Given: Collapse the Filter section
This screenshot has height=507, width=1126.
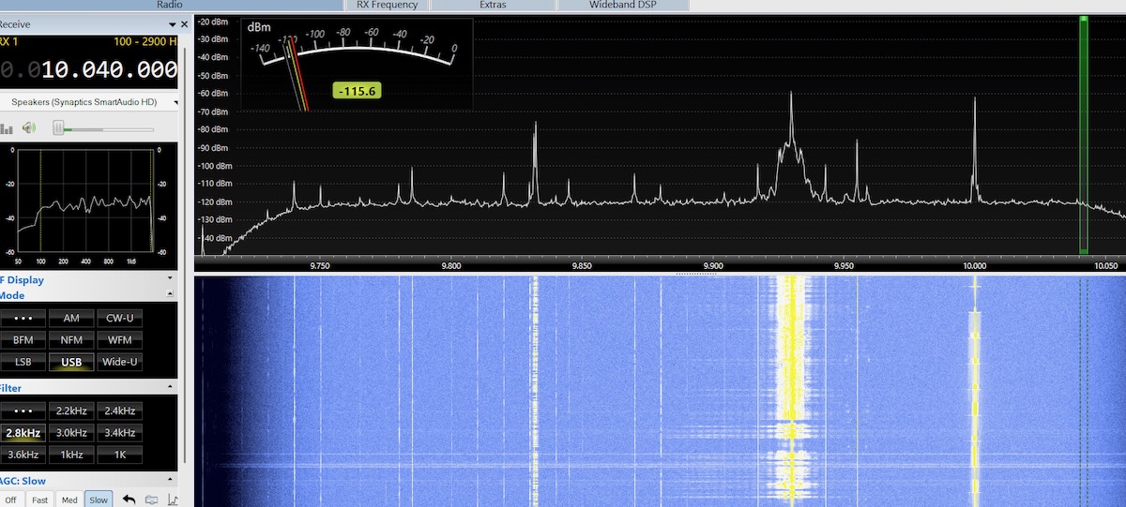Looking at the screenshot, I should [x=170, y=387].
